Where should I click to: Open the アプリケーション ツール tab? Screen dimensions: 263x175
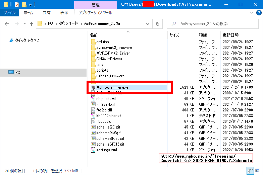pos(95,13)
